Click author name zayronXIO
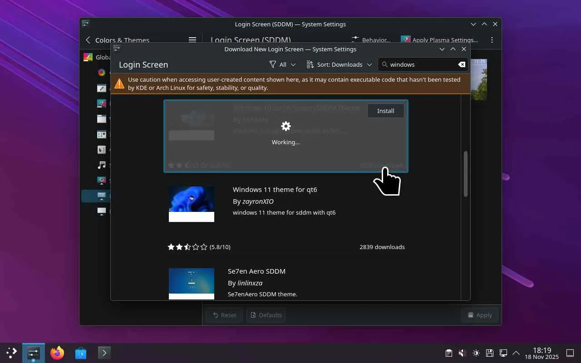Image resolution: width=581 pixels, height=363 pixels. tap(258, 201)
